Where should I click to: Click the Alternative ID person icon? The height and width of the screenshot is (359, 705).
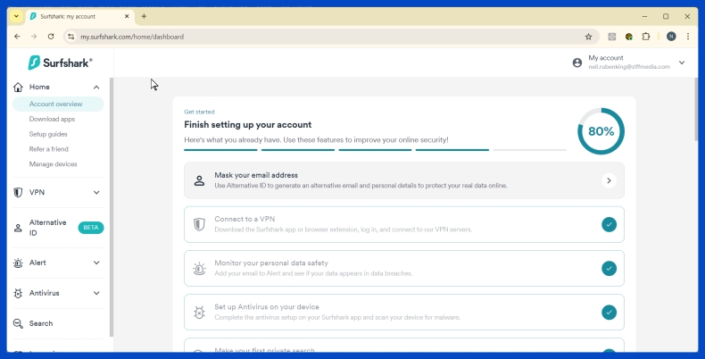tap(19, 228)
